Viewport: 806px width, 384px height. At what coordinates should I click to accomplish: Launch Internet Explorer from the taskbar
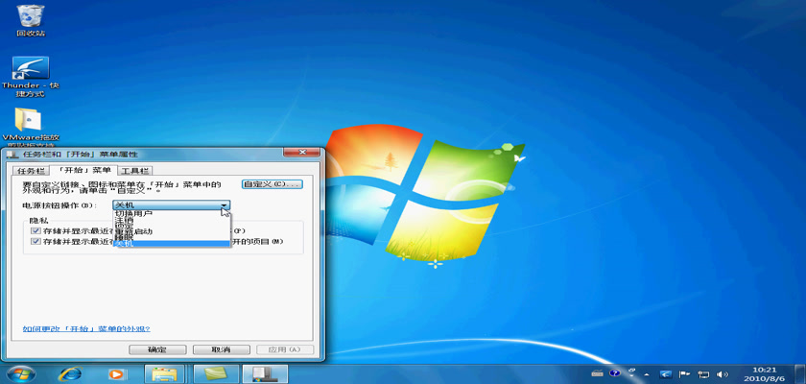69,372
